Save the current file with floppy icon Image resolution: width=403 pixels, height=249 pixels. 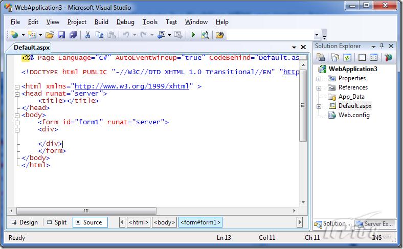coord(61,35)
